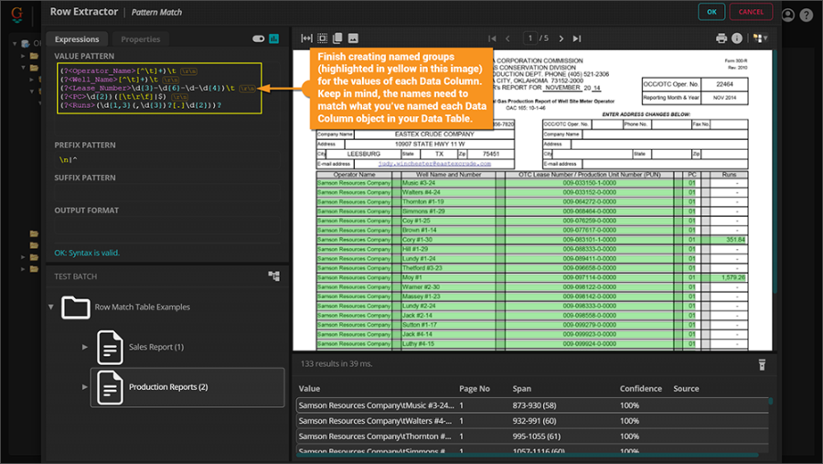Collapse the Row Match Table Examples folder

click(51, 307)
